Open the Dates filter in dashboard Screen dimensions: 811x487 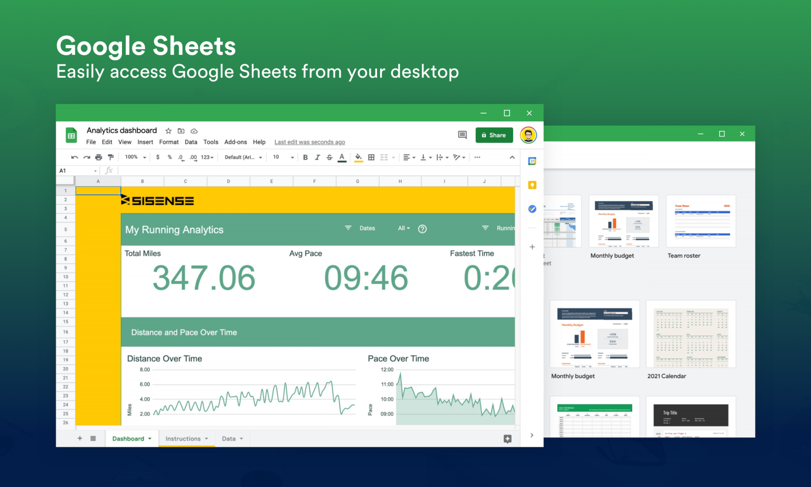[x=360, y=228]
